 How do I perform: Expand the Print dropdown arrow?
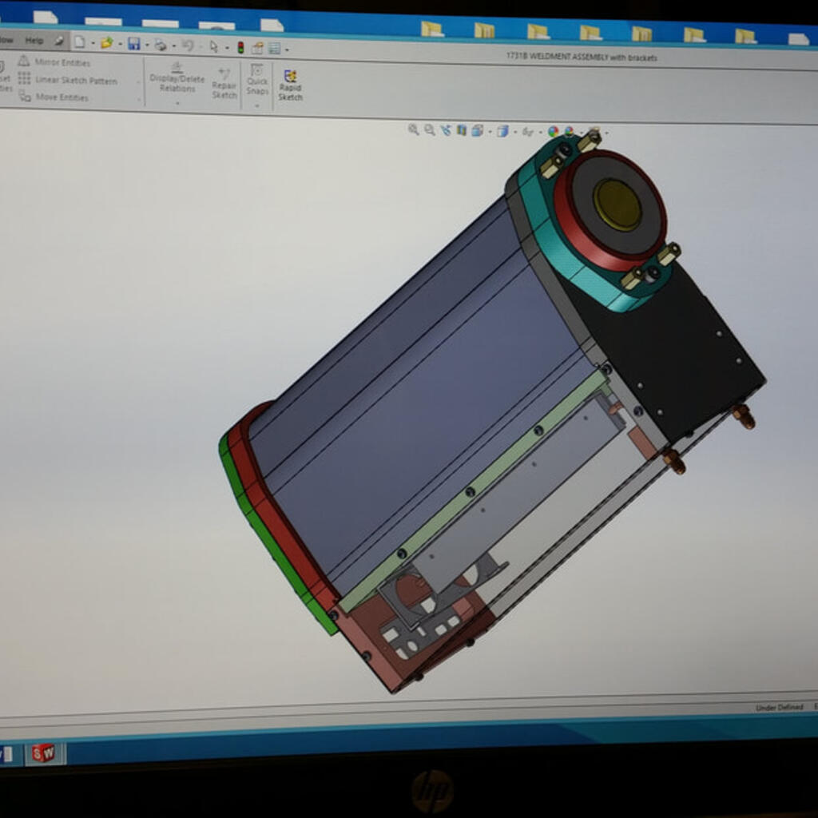173,46
